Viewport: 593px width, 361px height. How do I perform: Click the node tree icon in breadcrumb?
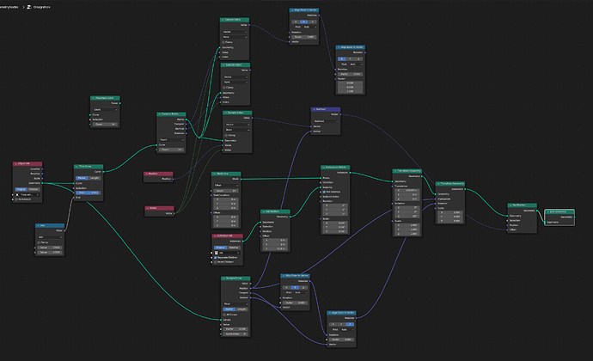click(x=29, y=7)
